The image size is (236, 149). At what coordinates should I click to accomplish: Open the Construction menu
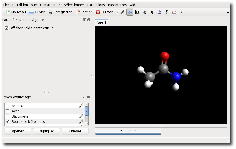coord(50,5)
